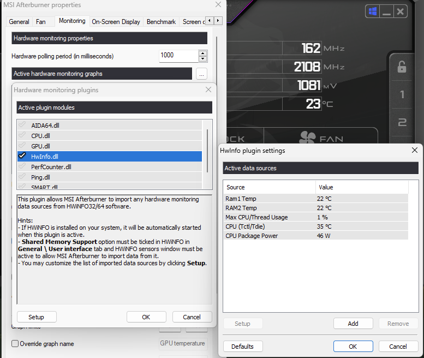Click the greyed Setup button in HwInfo settings
The height and width of the screenshot is (358, 424).
coord(243,324)
